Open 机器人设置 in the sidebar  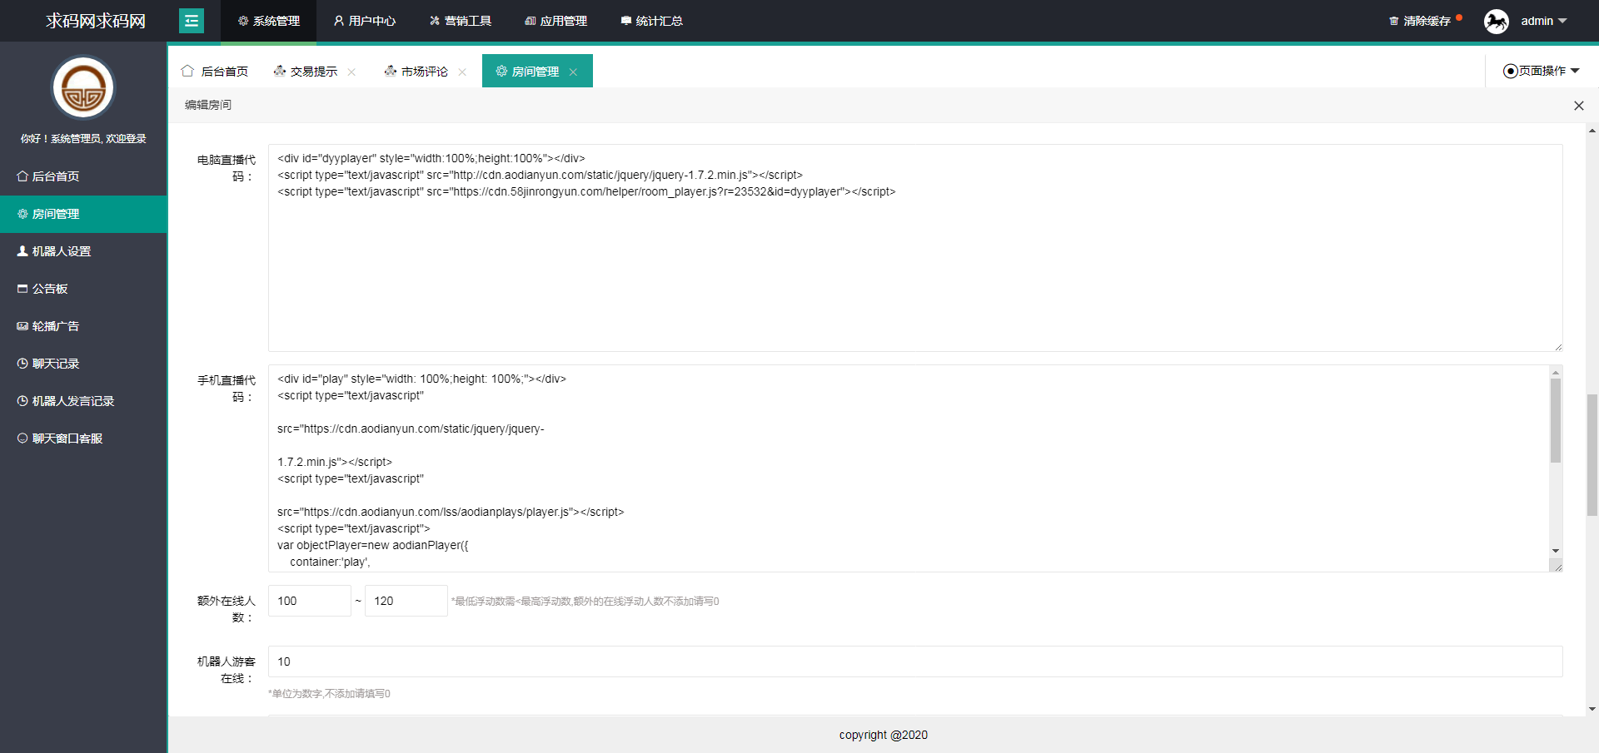(61, 251)
